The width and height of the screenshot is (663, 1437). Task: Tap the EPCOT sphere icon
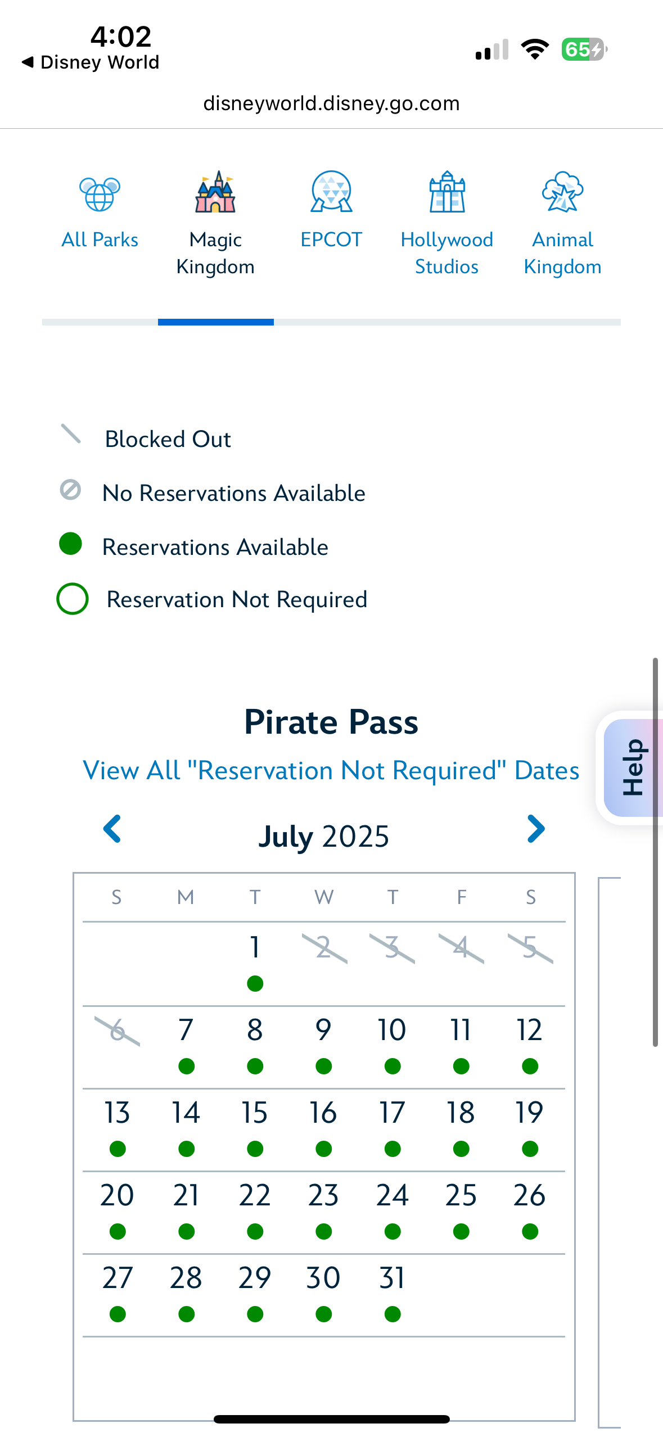(331, 192)
